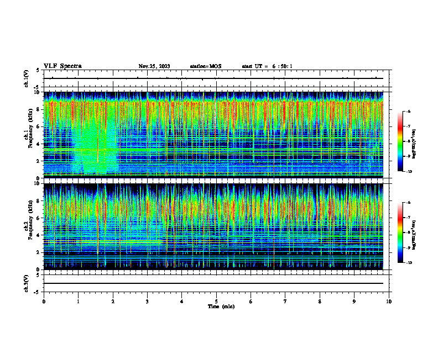Click the ch.2 frequency axis "6" tick label

[x=39, y=218]
